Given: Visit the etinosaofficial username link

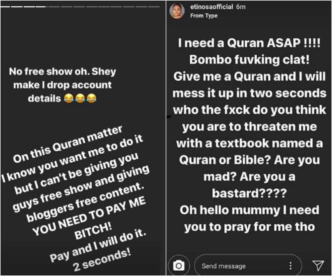Looking at the screenshot, I should (211, 7).
